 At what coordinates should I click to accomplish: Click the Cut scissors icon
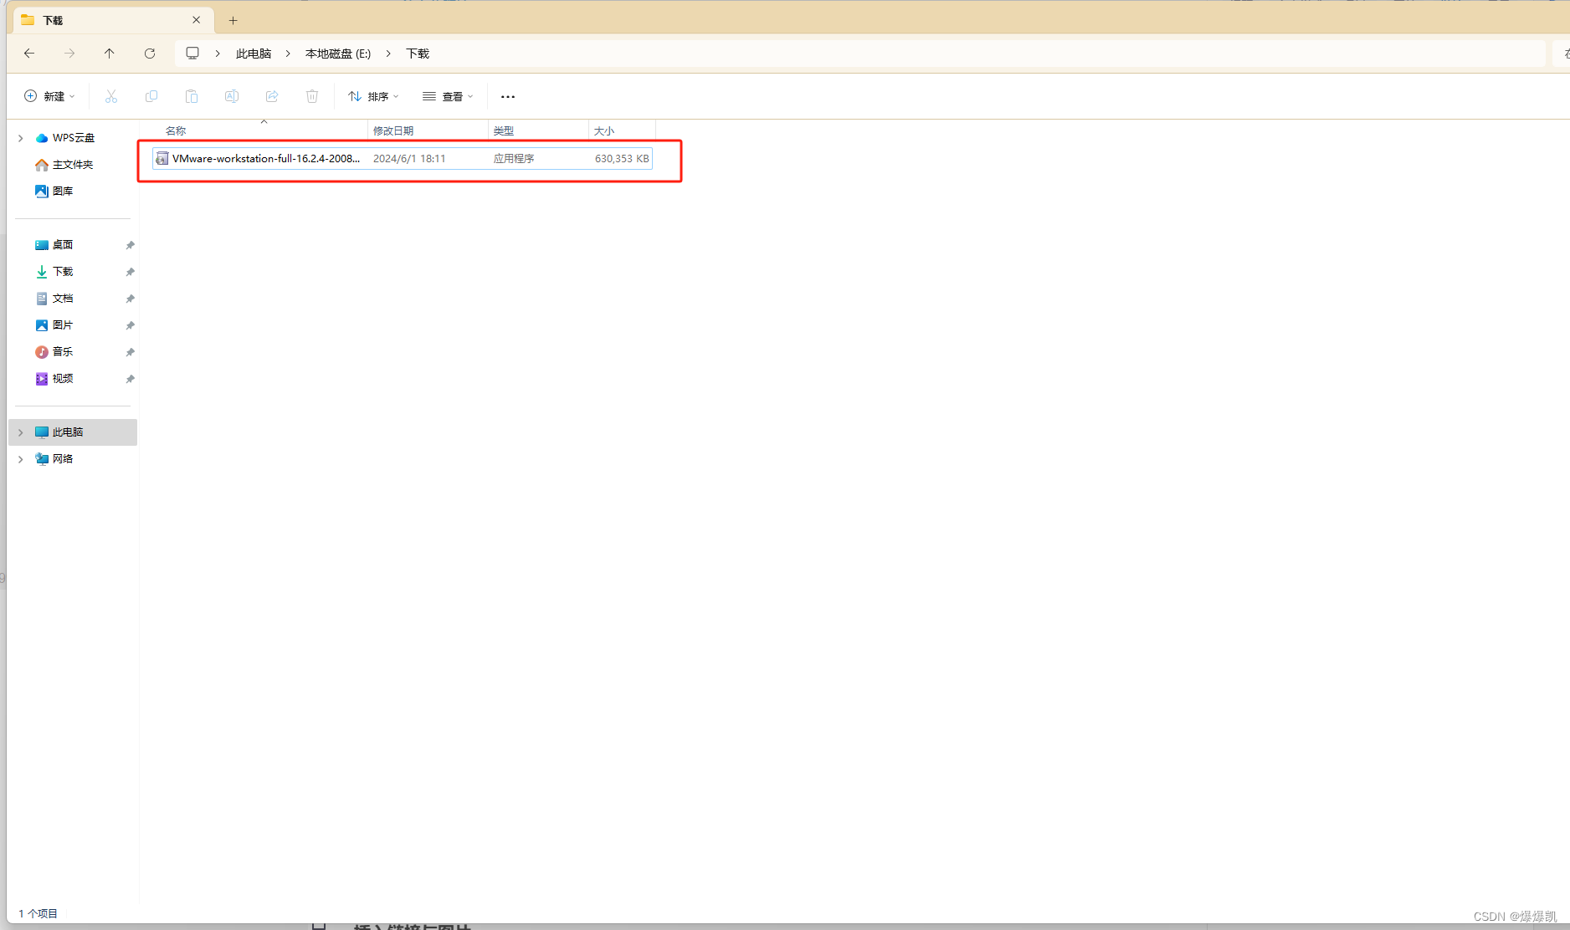click(x=111, y=96)
